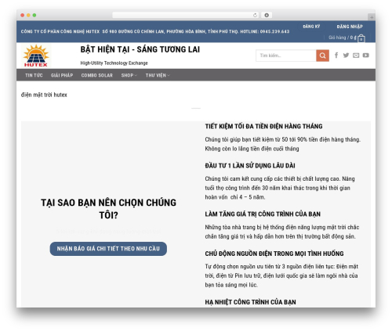Open a new browser tab plus button
The height and width of the screenshot is (331, 392).
[372, 17]
